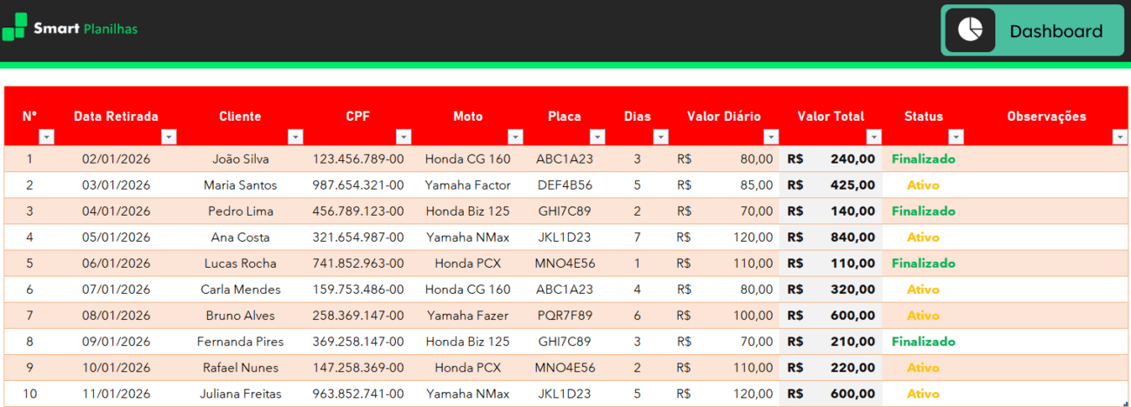
Task: Click the plate PQR7F89 cell
Action: click(x=564, y=316)
